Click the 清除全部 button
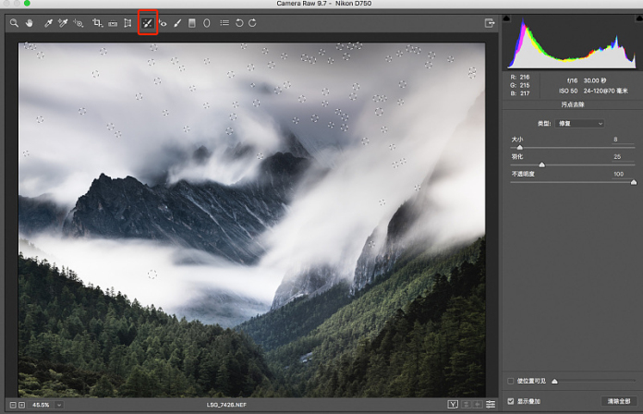The height and width of the screenshot is (414, 643). tap(619, 401)
